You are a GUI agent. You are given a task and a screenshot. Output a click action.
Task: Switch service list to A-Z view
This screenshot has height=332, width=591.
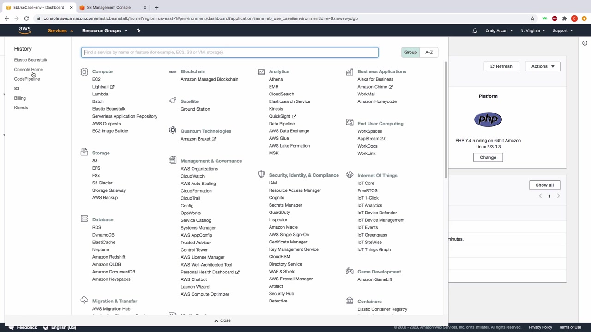click(x=429, y=52)
